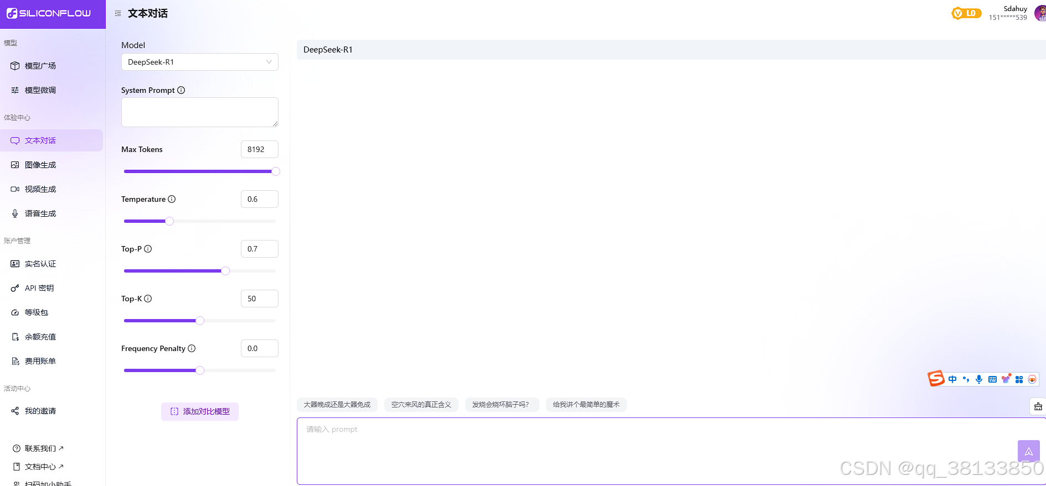Open the Sdahuy user avatar
This screenshot has height=486, width=1046.
click(1040, 13)
